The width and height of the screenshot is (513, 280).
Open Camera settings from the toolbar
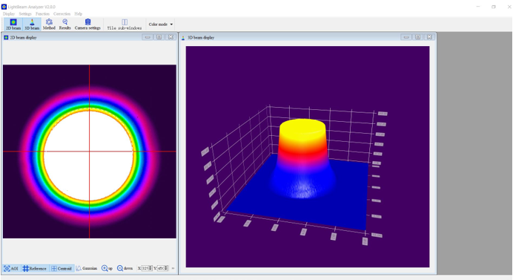pos(87,25)
